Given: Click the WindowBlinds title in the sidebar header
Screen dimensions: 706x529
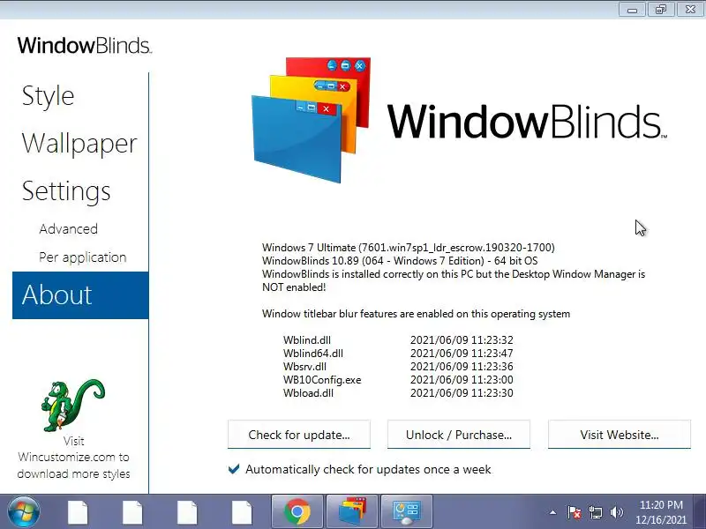Looking at the screenshot, I should 85,46.
